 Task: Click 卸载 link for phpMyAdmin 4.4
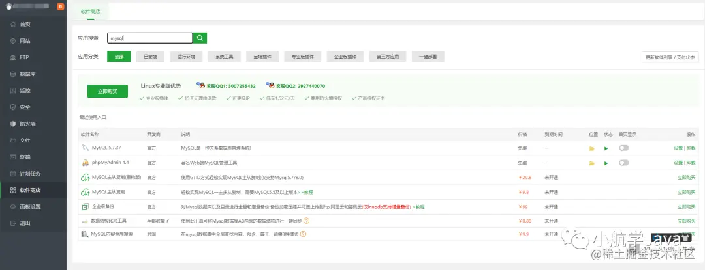(x=691, y=163)
